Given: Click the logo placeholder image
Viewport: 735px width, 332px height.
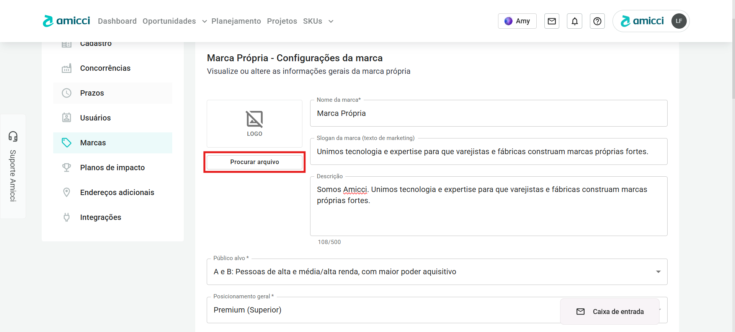Looking at the screenshot, I should click(x=254, y=124).
